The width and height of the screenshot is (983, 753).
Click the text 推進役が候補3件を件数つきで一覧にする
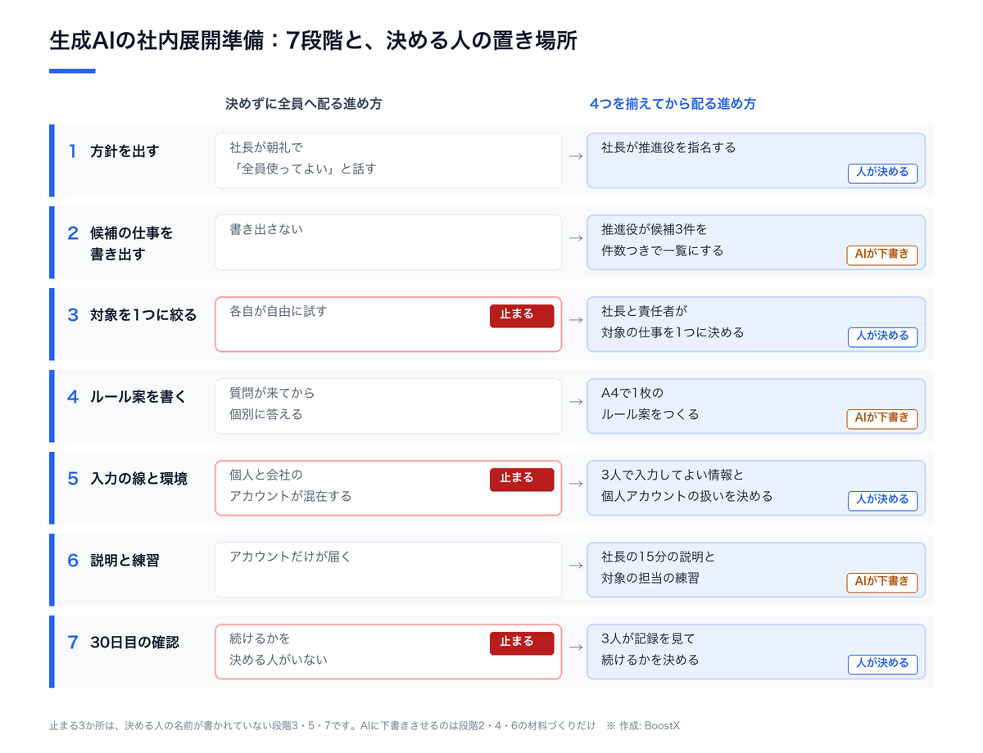[662, 240]
